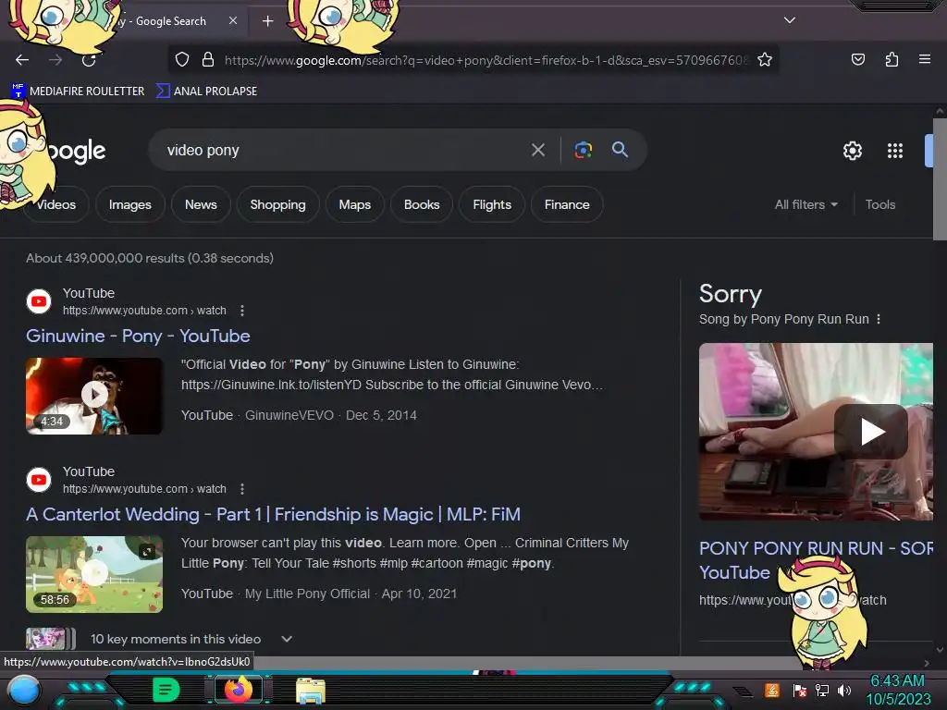This screenshot has height=710, width=947.
Task: Reload the page with the refresh icon
Action: click(x=89, y=60)
